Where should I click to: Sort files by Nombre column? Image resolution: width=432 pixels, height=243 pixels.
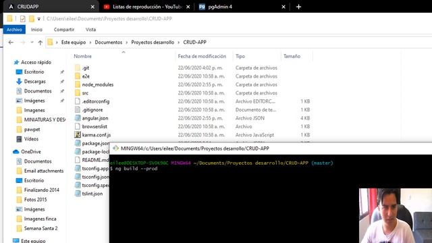coord(82,56)
